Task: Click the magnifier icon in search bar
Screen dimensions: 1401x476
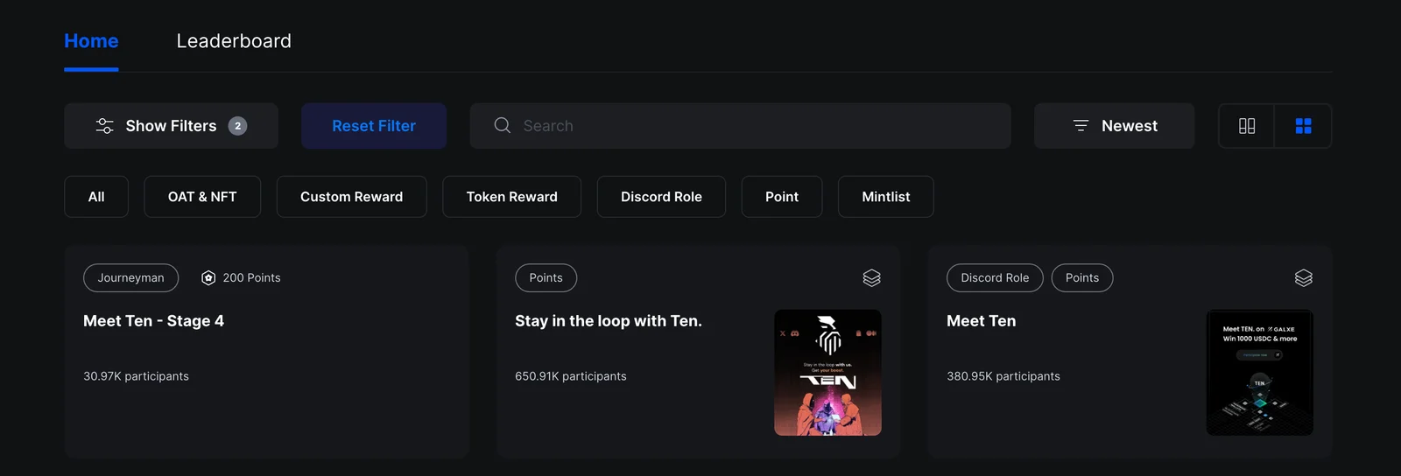Action: click(x=502, y=125)
